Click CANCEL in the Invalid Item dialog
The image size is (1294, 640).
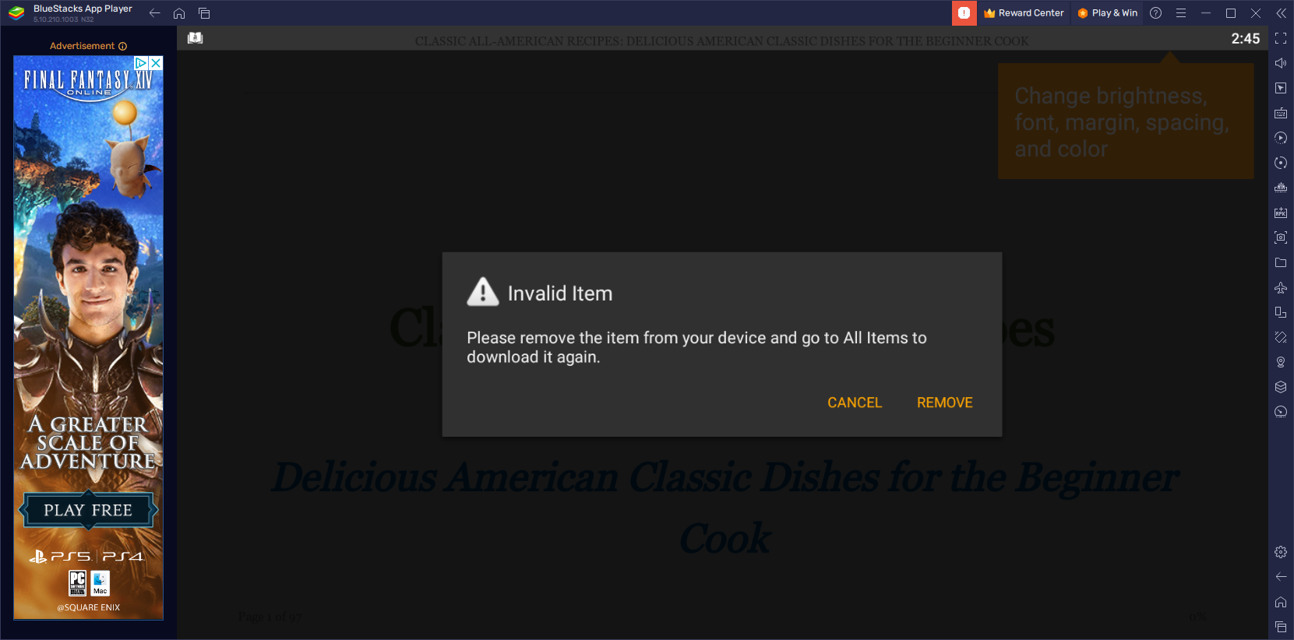coord(855,403)
